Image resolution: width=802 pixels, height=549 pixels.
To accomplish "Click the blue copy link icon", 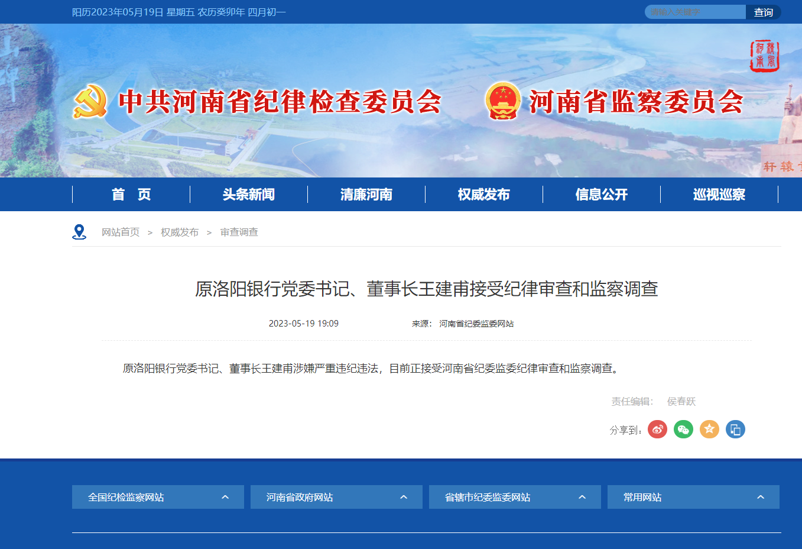I will tap(735, 429).
